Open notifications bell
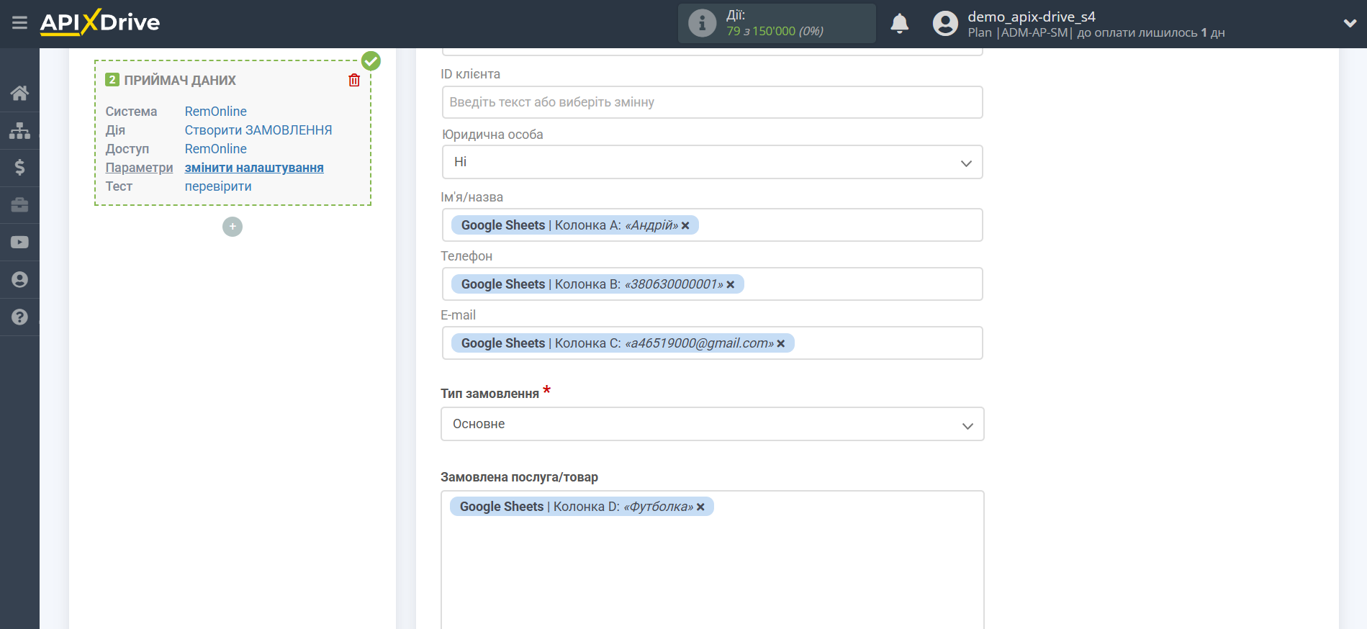The image size is (1367, 629). [899, 24]
